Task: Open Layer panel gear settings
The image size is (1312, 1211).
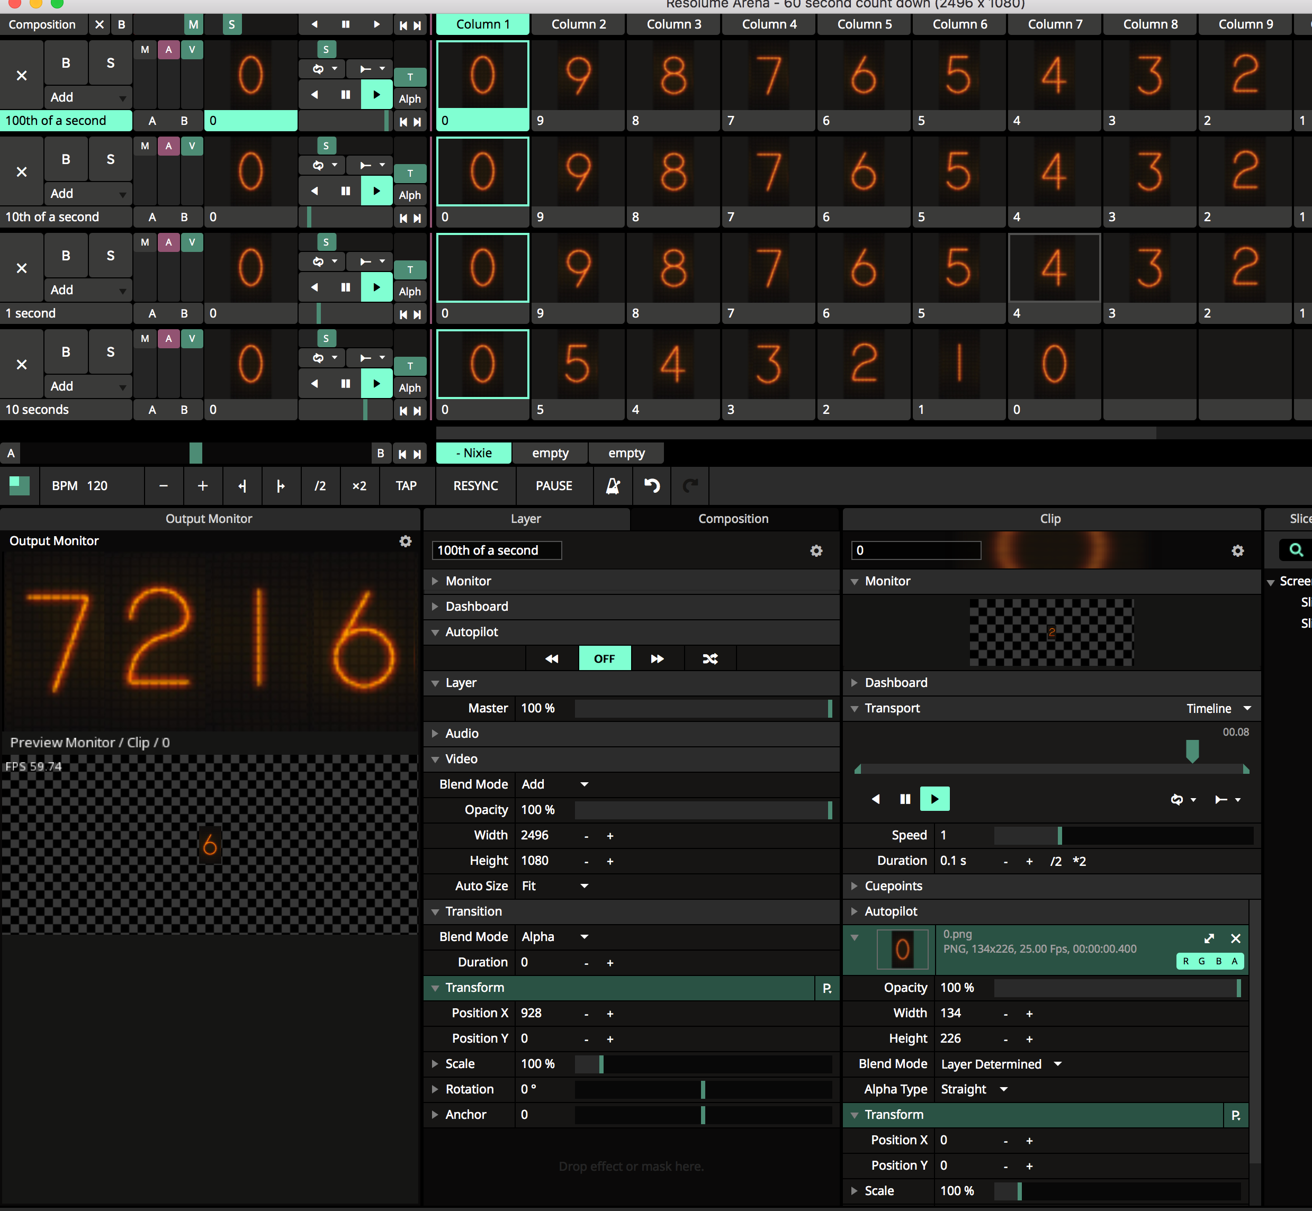Action: coord(816,550)
